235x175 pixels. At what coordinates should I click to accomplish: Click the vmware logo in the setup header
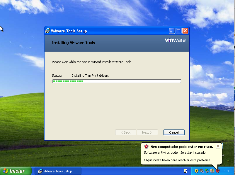tap(175, 41)
